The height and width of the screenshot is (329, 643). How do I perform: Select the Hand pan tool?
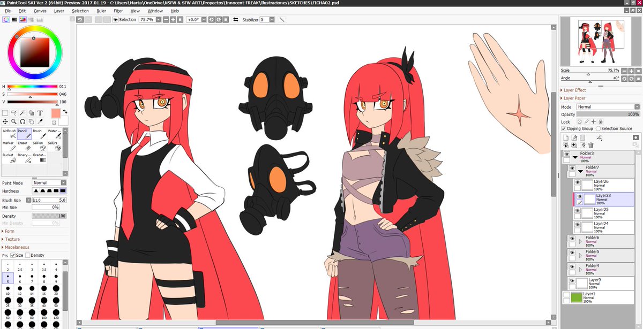[31, 121]
